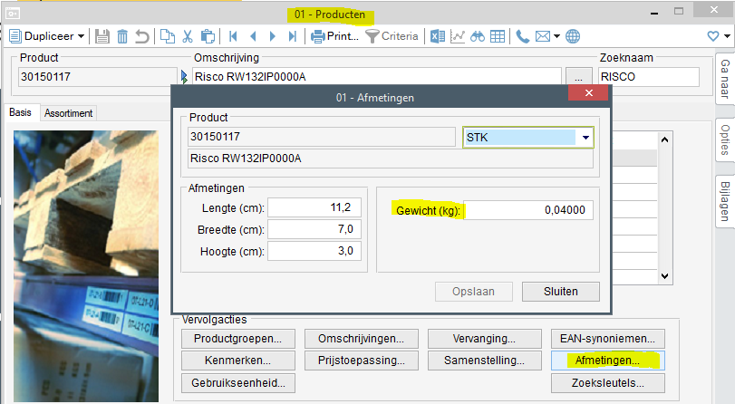Undo changes with the curved arrow icon
Viewport: 735px width, 404px height.
point(142,36)
